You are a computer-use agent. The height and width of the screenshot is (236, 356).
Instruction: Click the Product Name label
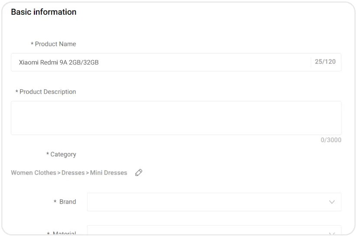coord(55,44)
